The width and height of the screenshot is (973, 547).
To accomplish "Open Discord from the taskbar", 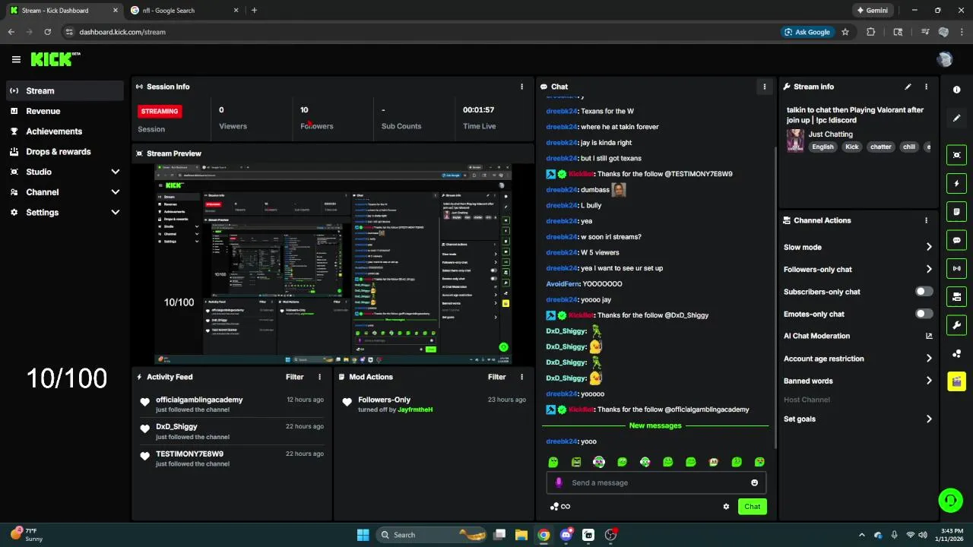I will [566, 535].
